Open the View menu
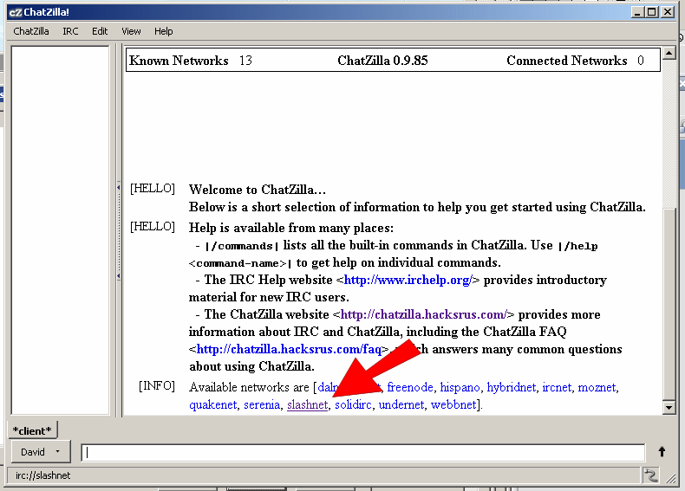The height and width of the screenshot is (491, 685). (x=131, y=31)
